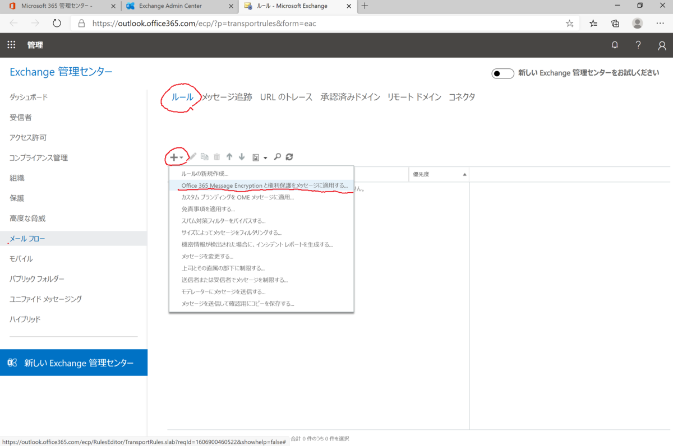Open ダッシュボード in sidebar
Viewport: 673px width, 446px height.
pos(29,97)
